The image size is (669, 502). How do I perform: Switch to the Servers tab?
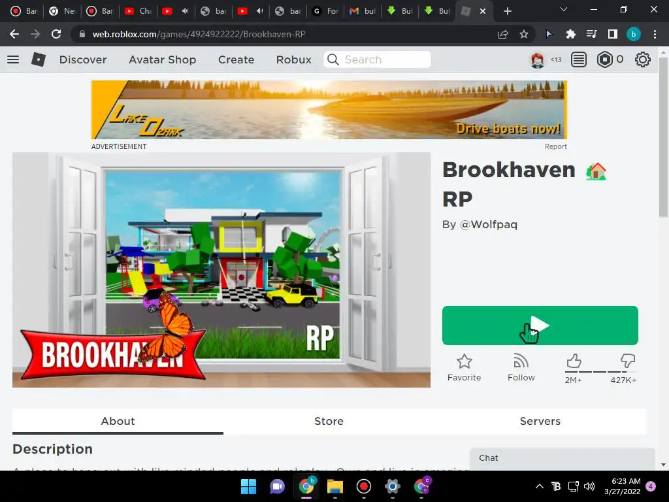pyautogui.click(x=540, y=422)
